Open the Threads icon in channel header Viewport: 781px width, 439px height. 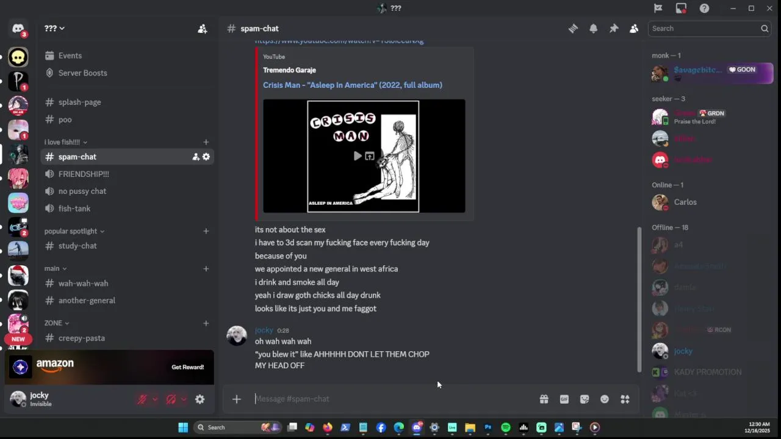point(573,29)
